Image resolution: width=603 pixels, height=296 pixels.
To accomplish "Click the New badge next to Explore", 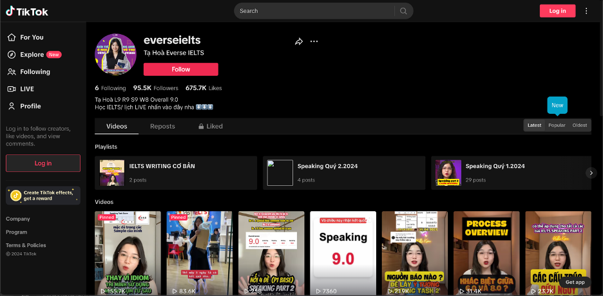I will click(54, 55).
